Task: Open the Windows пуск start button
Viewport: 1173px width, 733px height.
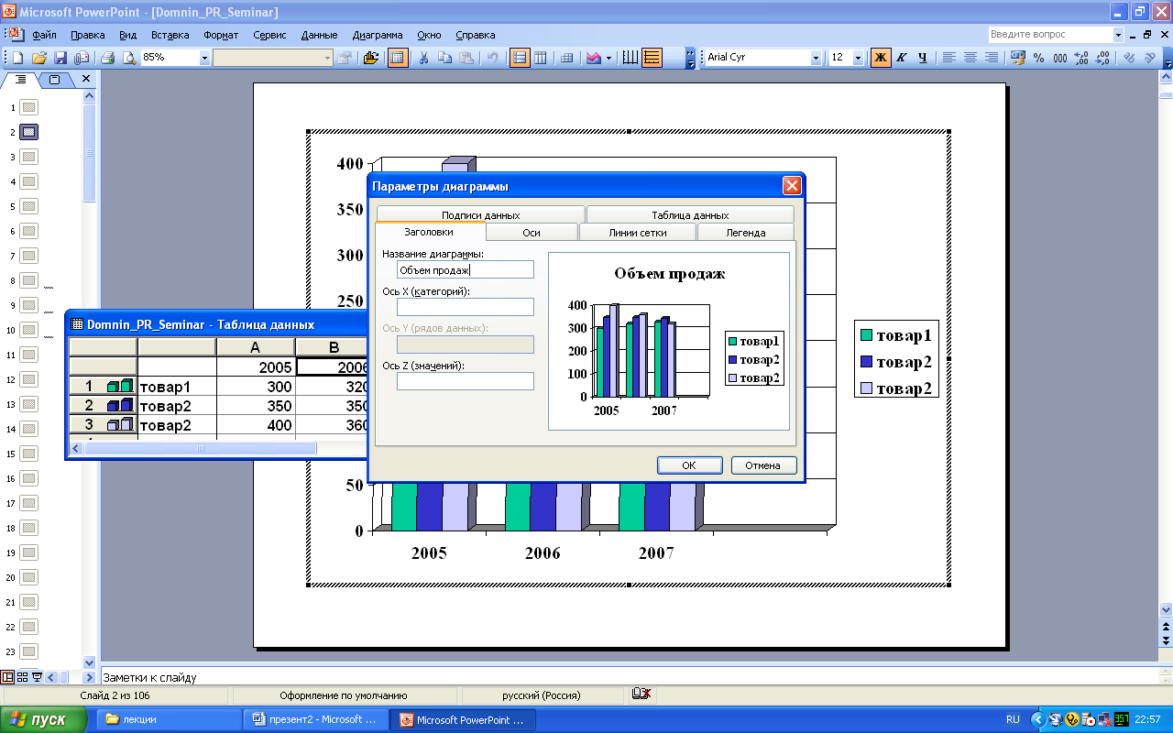Action: [x=44, y=719]
